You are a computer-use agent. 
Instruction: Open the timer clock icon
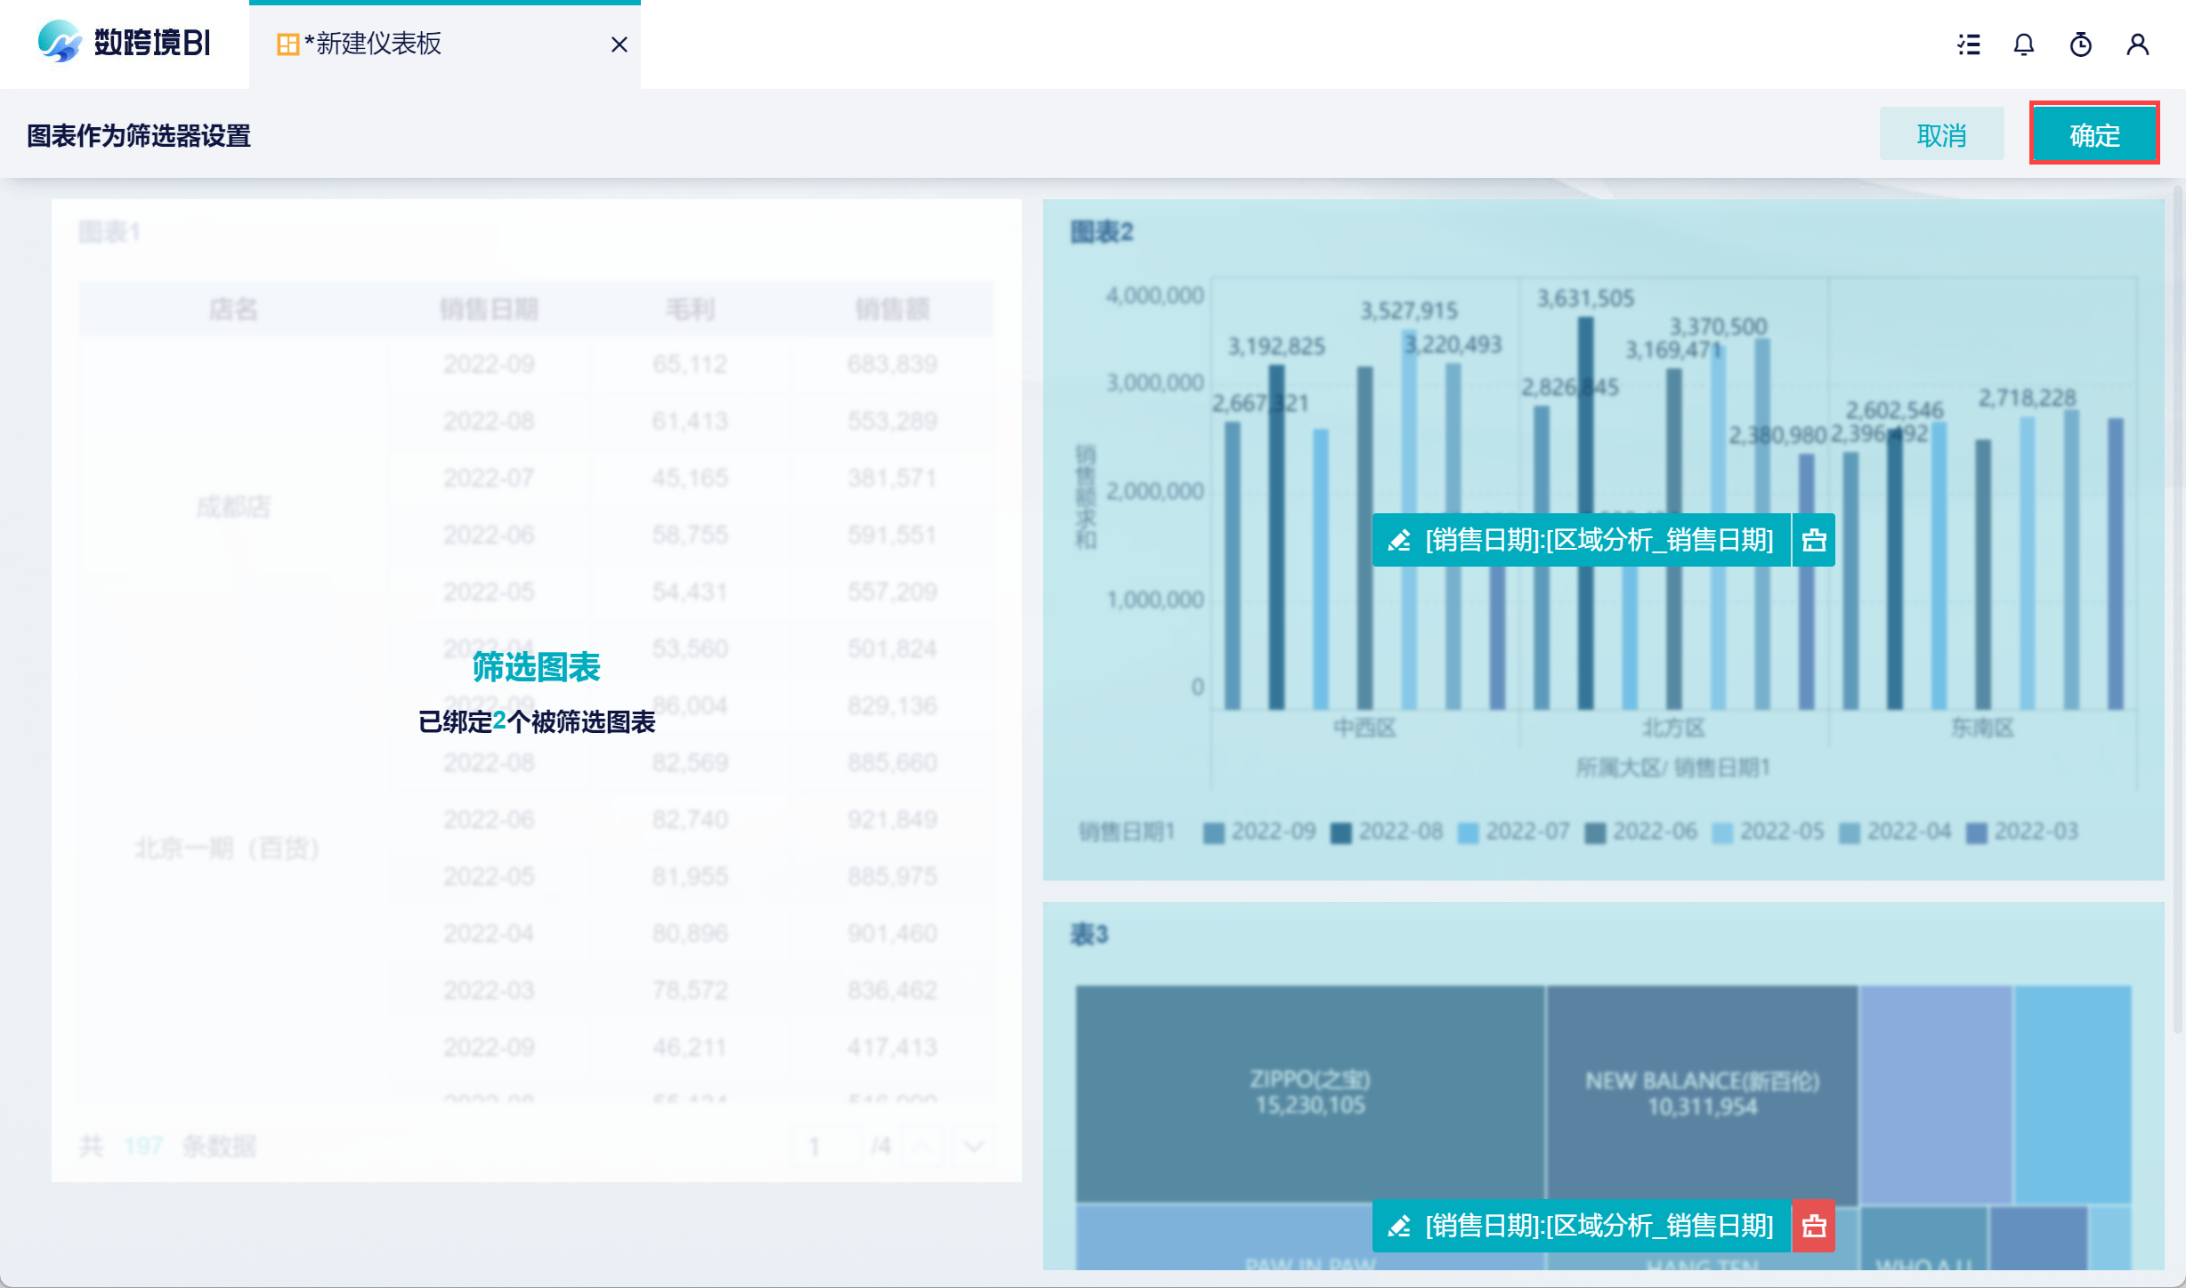point(2080,44)
